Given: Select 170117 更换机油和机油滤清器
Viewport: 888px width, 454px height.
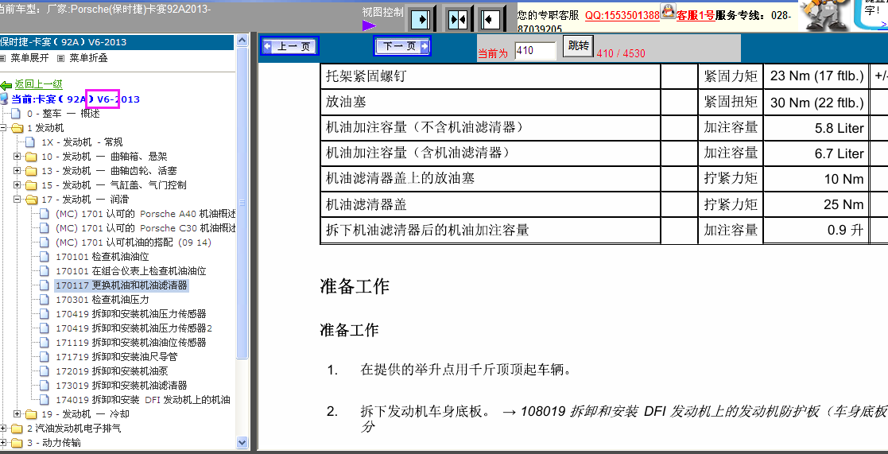Looking at the screenshot, I should tap(121, 285).
